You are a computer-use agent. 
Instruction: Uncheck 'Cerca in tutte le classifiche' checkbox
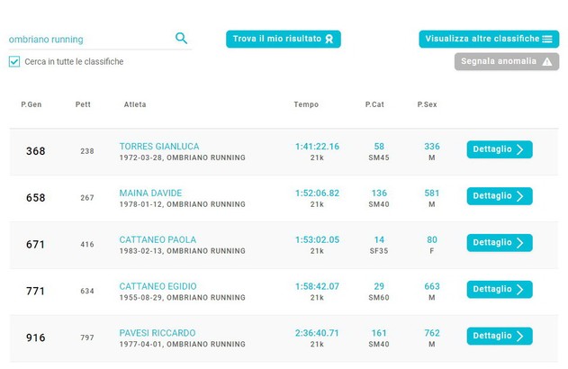point(14,61)
